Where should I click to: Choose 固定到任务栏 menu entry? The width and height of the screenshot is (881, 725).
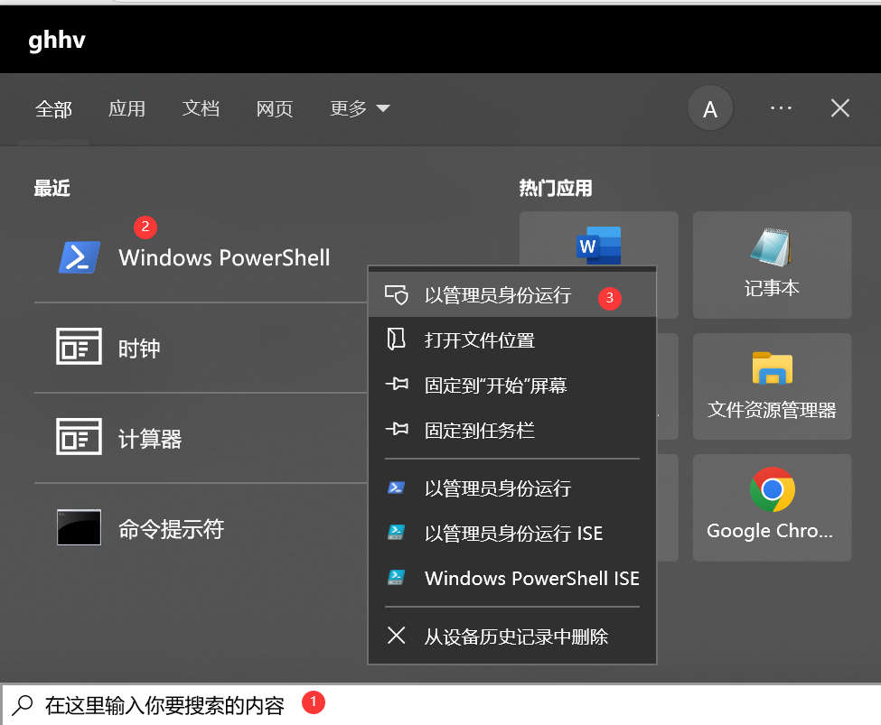[x=511, y=430]
